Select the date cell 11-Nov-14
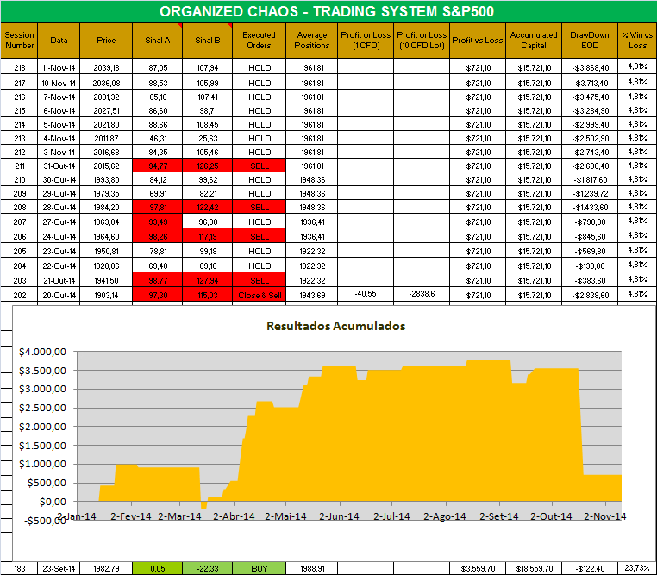Screen dimensions: 657x575 59,68
